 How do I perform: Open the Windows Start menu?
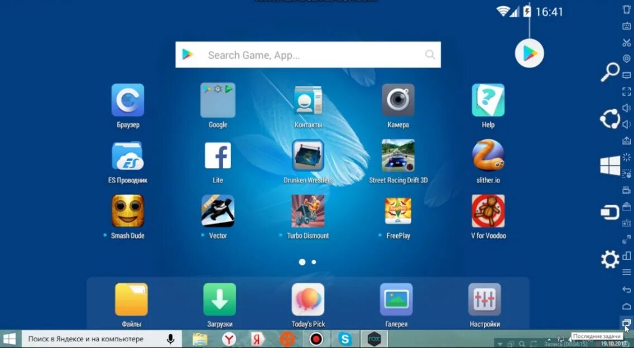(9, 339)
